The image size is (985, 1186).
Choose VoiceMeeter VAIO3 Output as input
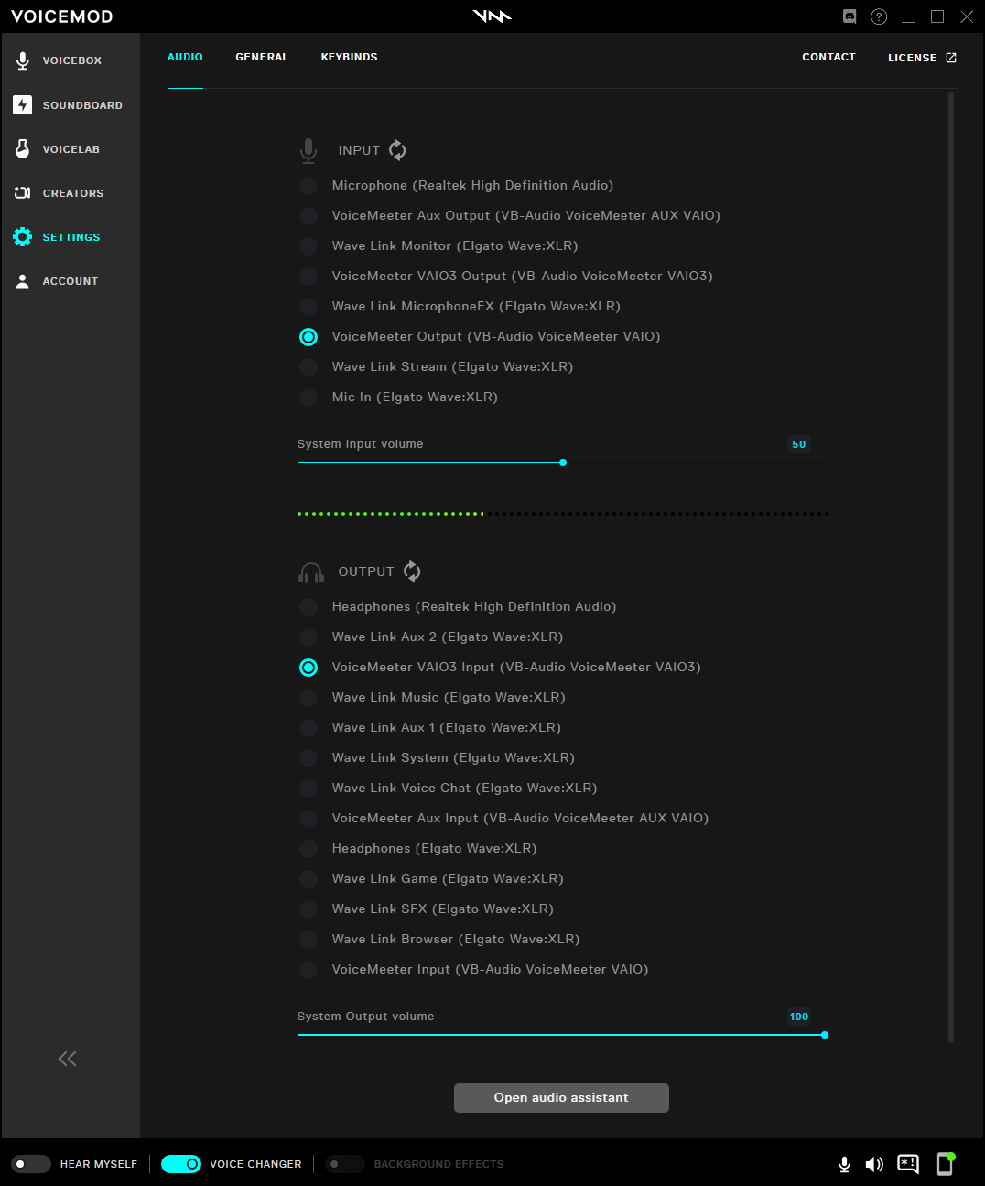[506, 277]
